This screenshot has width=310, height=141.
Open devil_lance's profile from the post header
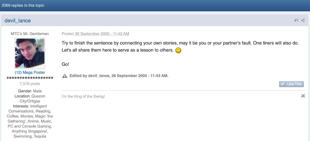[18, 21]
